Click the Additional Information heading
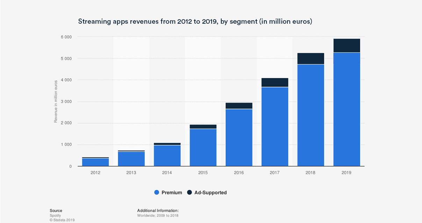Image resolution: width=422 pixels, height=223 pixels. pyautogui.click(x=158, y=211)
